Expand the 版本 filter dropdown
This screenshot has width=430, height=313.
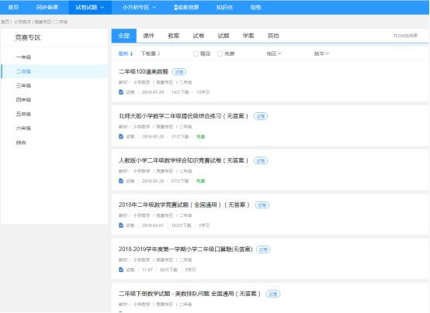tap(321, 53)
